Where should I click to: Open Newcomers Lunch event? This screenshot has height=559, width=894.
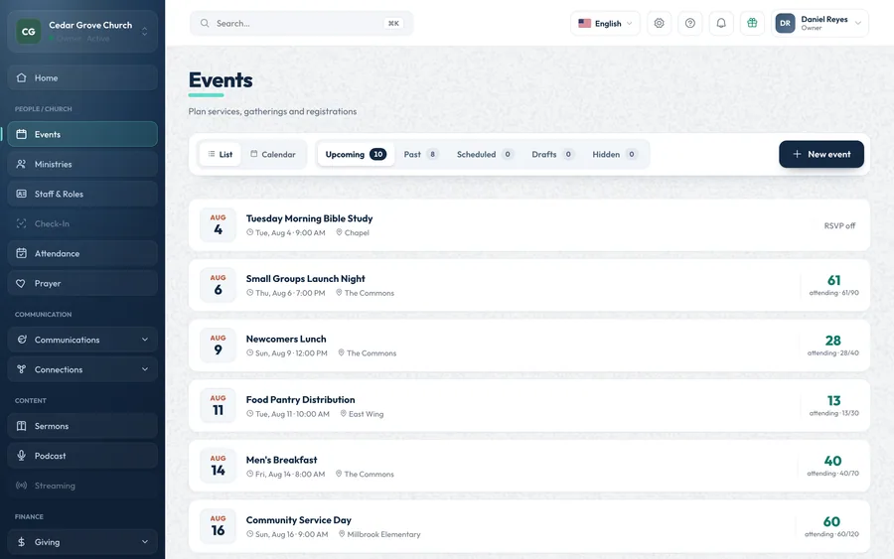529,346
